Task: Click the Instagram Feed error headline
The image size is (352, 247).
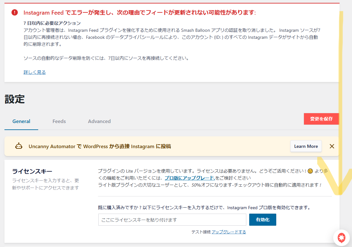Action: 139,13
